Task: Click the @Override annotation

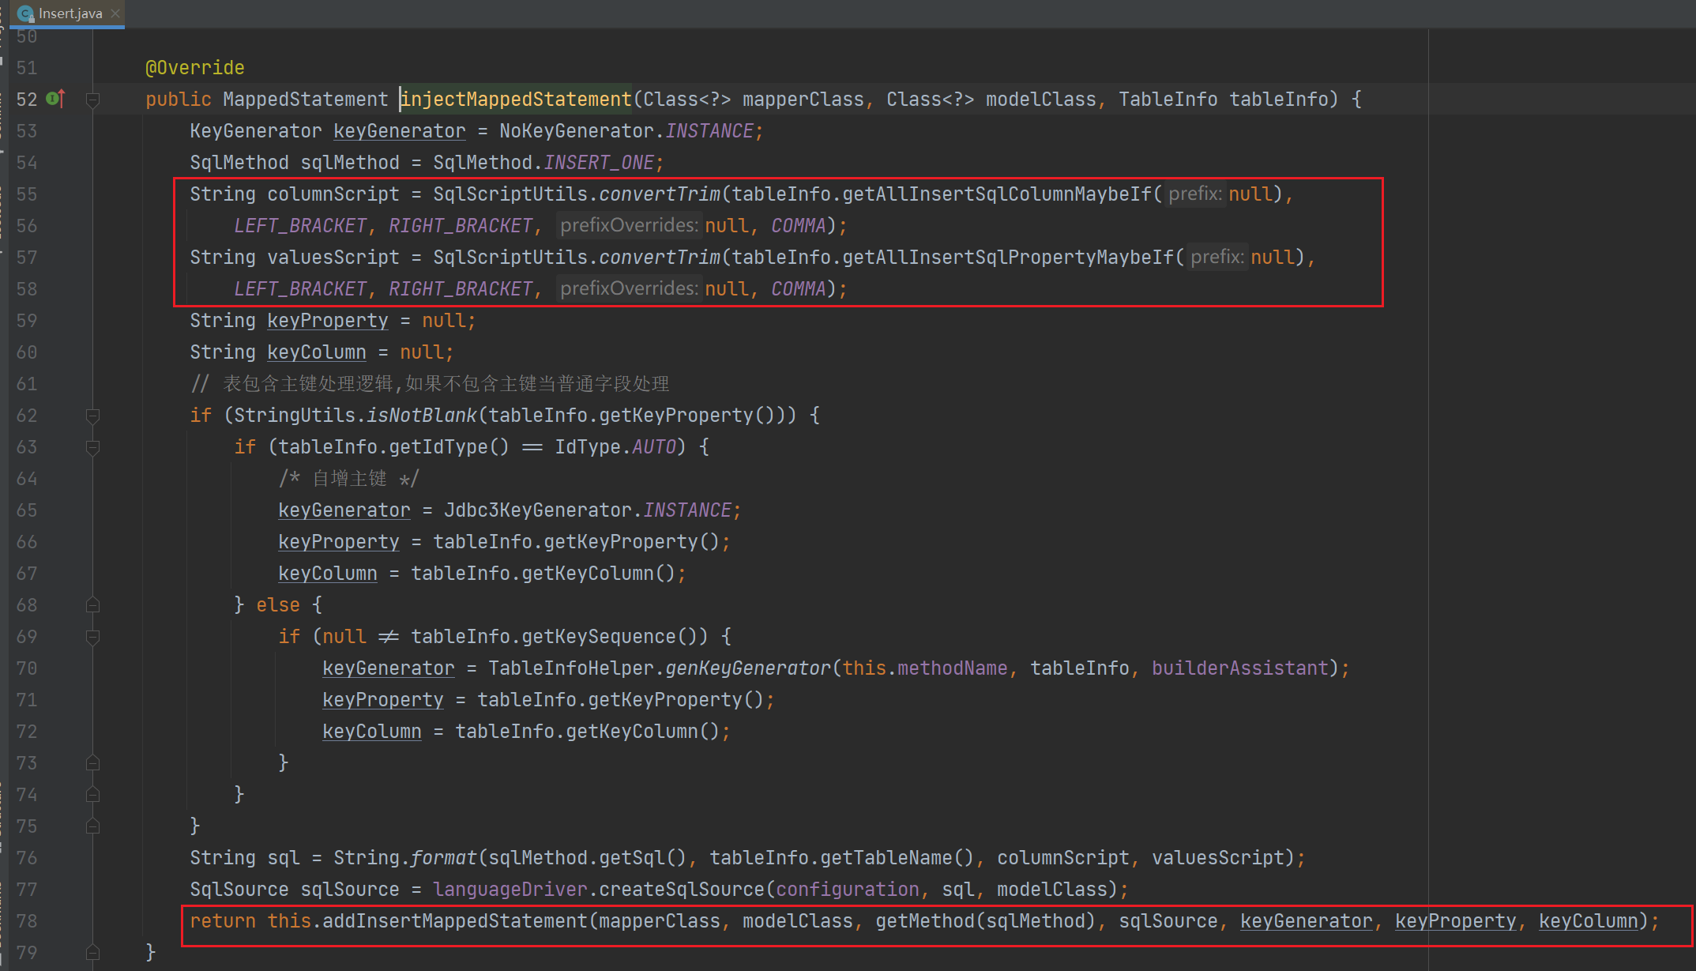Action: click(x=194, y=68)
